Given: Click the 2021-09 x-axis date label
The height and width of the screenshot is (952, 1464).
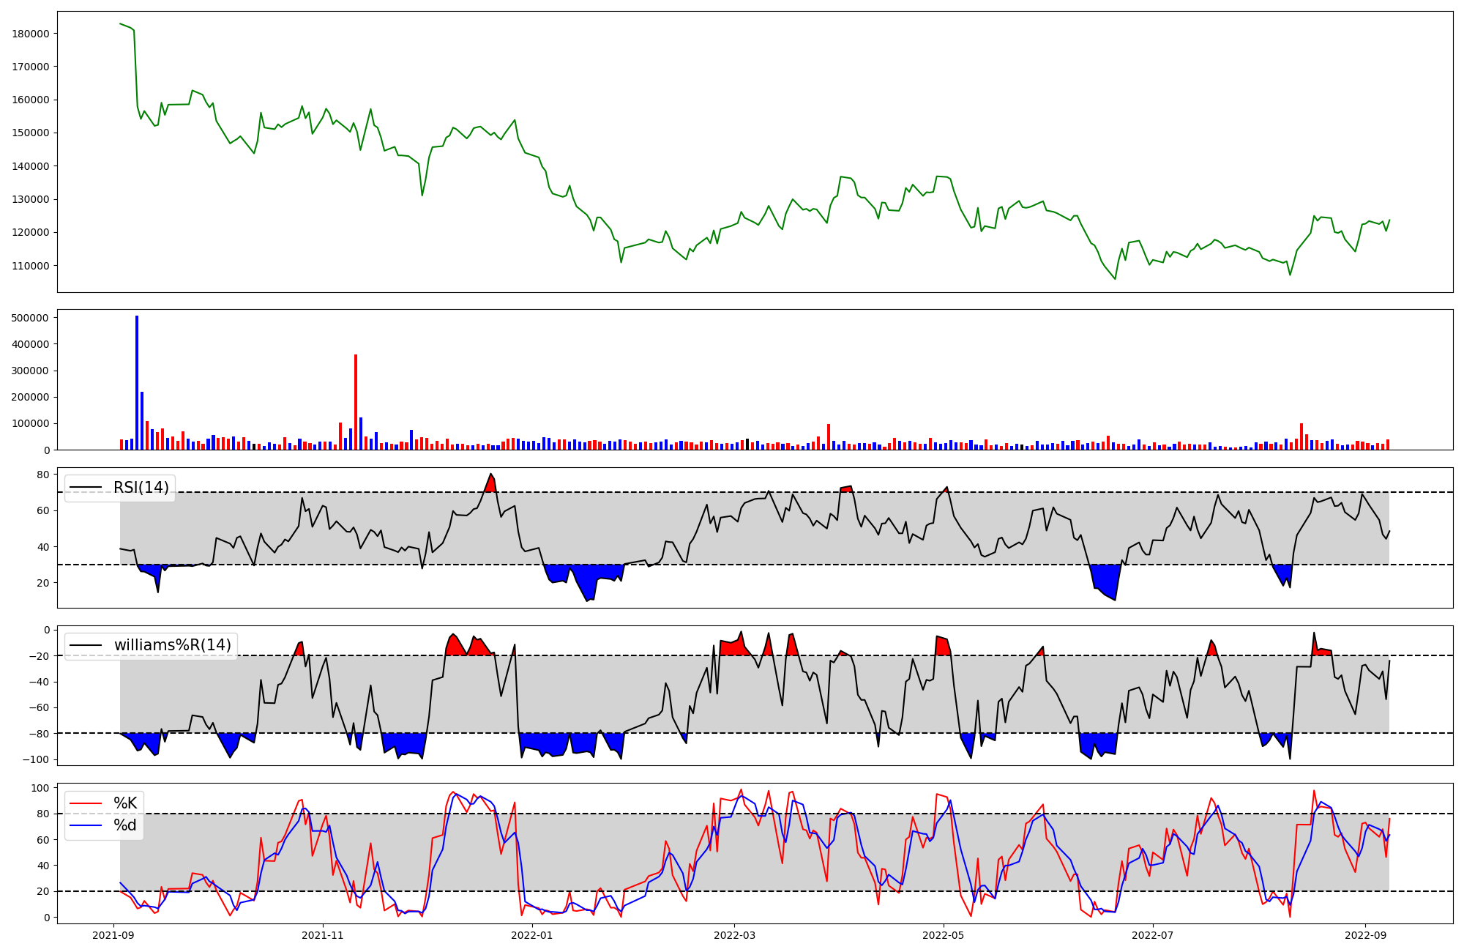Looking at the screenshot, I should pos(113,935).
